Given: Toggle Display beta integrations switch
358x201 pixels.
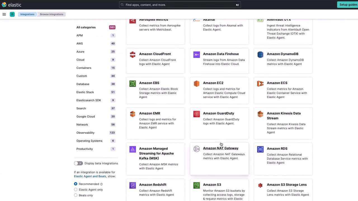Looking at the screenshot, I should pyautogui.click(x=78, y=163).
